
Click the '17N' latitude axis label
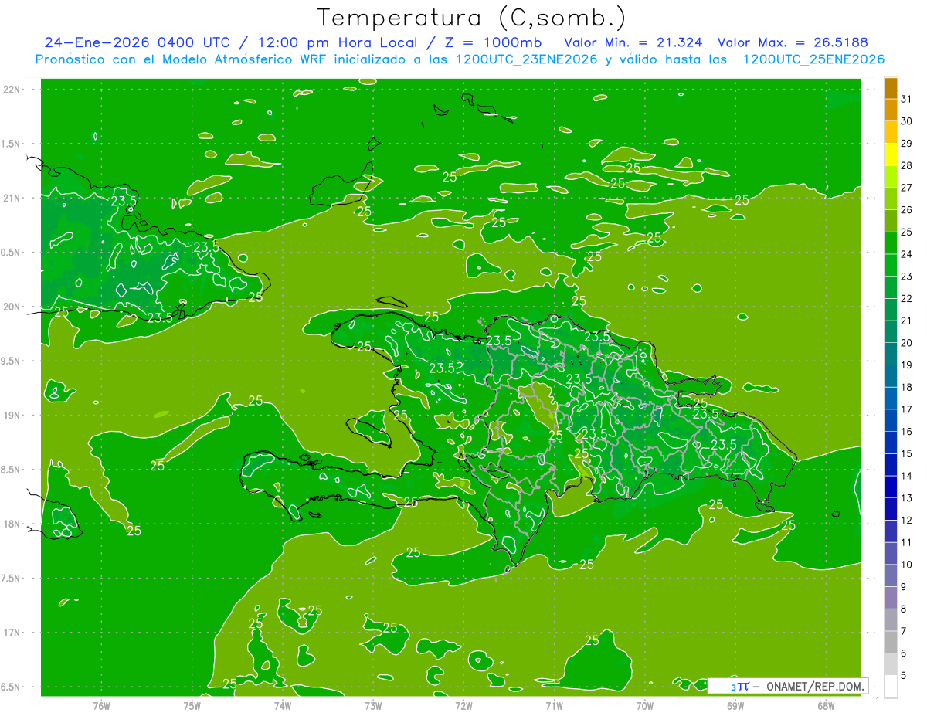(x=12, y=633)
